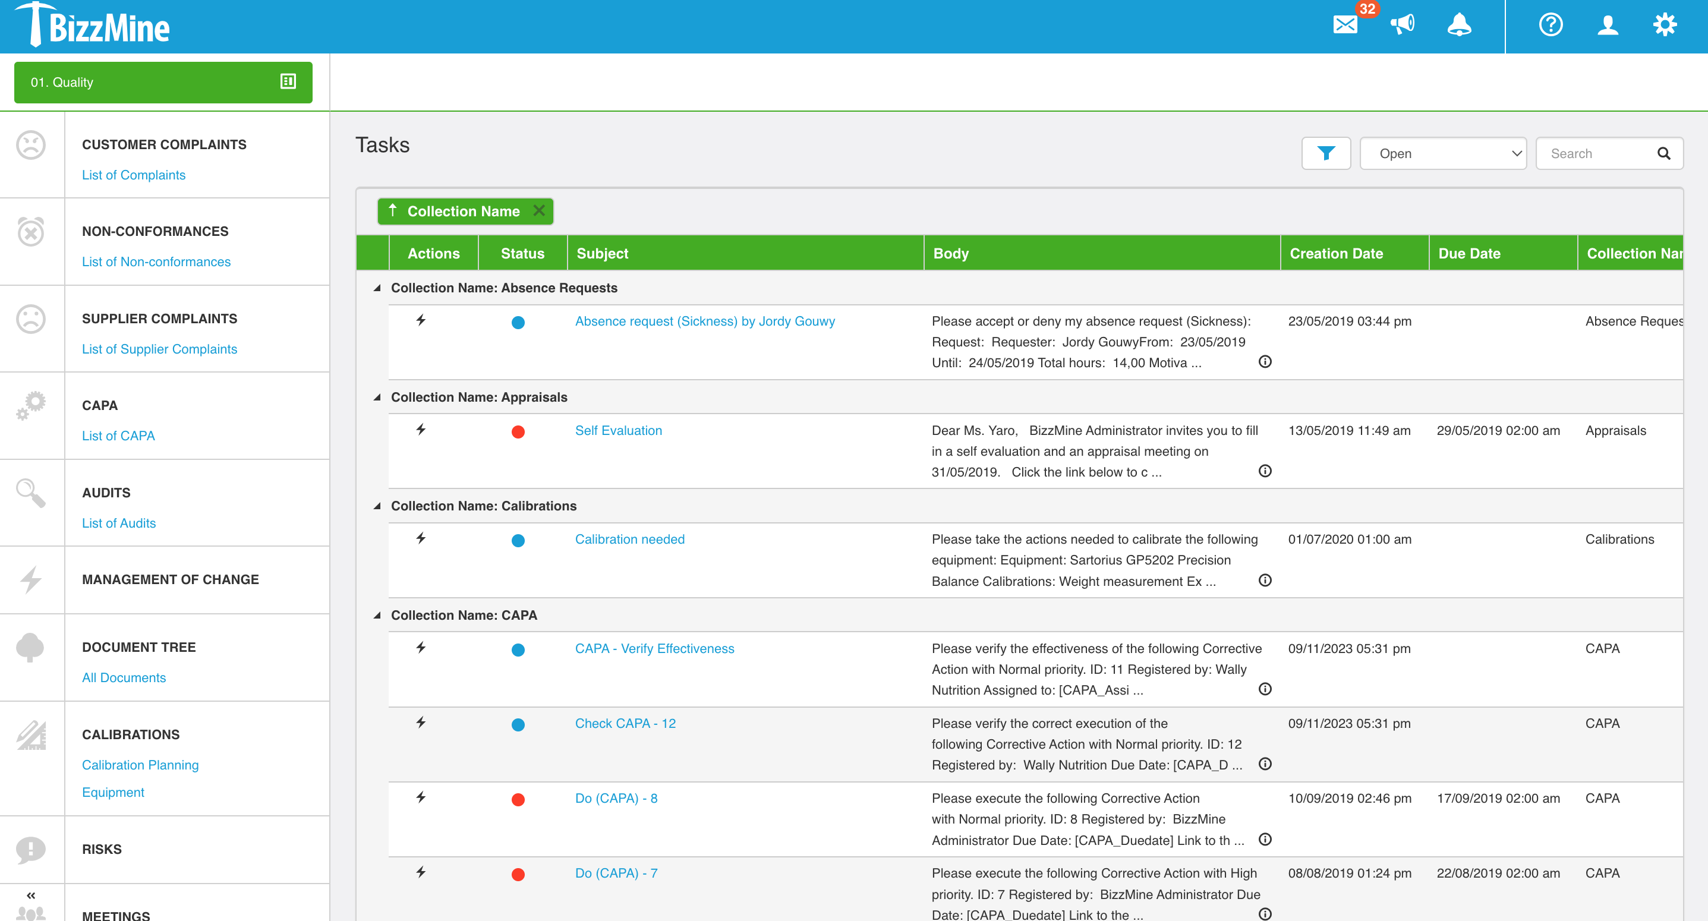Collapse the CAPA collection group
The width and height of the screenshot is (1708, 921).
pyautogui.click(x=377, y=614)
